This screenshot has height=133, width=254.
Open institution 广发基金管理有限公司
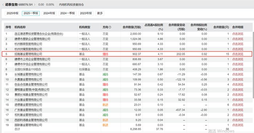[x=28, y=110]
